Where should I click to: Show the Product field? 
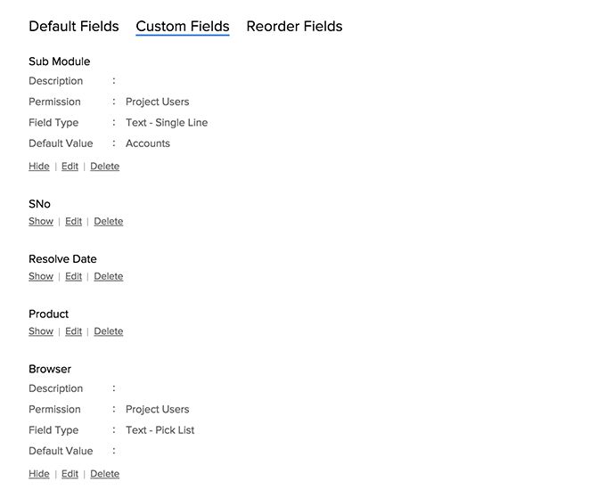[41, 332]
